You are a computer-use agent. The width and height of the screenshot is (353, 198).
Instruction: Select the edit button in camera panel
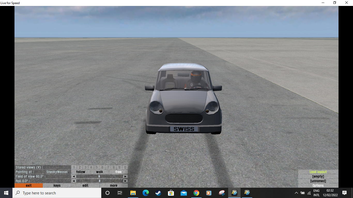point(85,186)
